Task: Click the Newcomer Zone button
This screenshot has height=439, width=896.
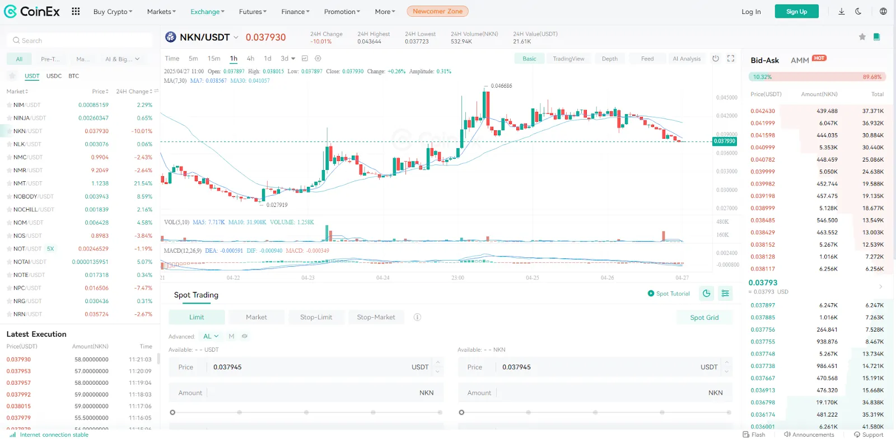Action: pos(437,11)
